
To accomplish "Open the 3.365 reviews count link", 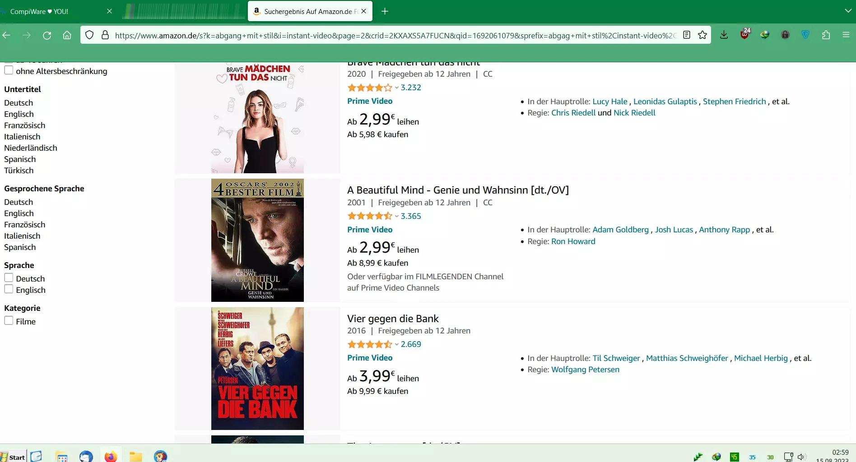I will click(x=411, y=216).
